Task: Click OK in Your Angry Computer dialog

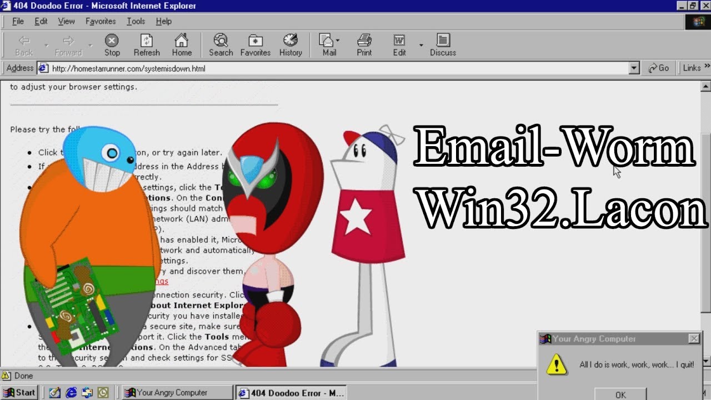Action: tap(620, 394)
